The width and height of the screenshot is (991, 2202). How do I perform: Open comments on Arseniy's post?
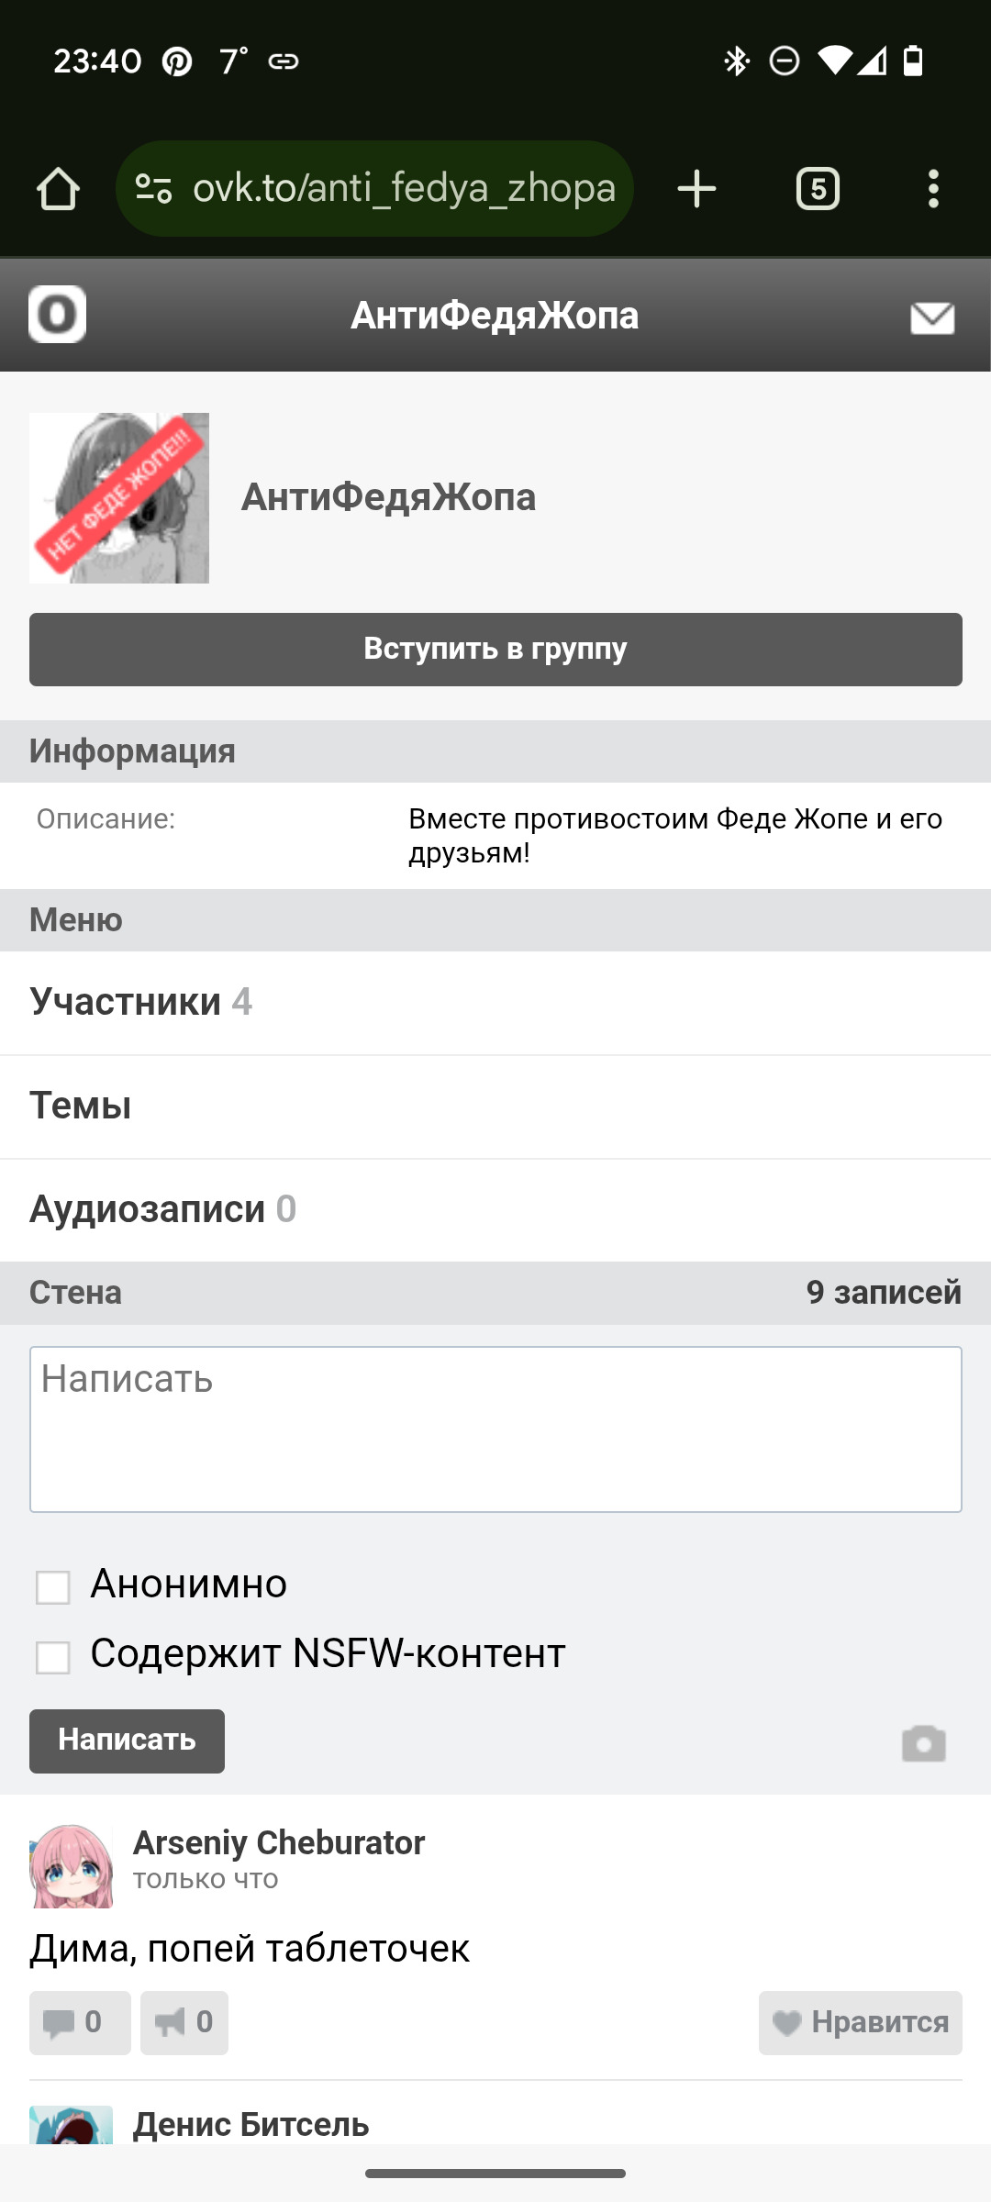tap(80, 2022)
